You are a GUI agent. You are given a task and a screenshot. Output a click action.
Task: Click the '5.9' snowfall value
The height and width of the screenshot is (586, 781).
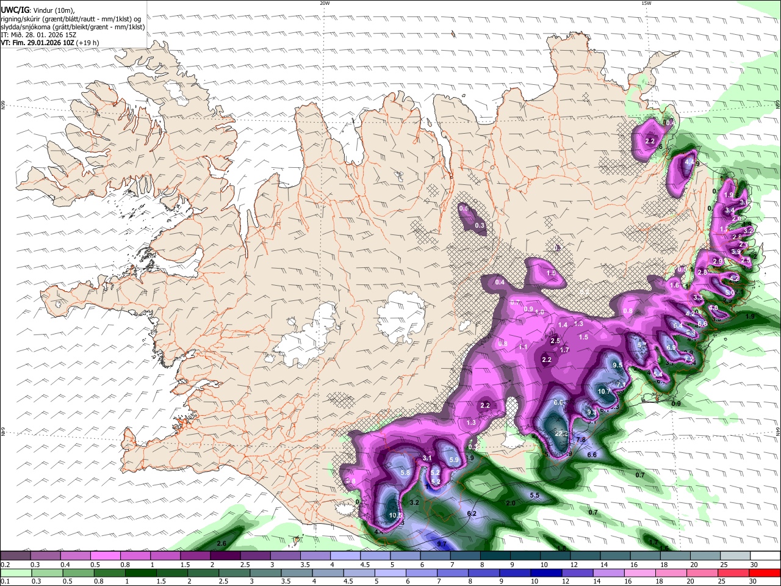453,460
